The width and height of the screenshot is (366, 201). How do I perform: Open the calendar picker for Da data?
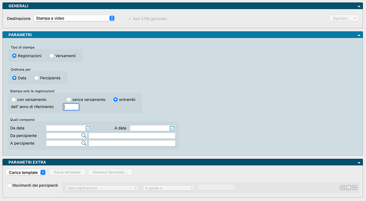[x=88, y=128]
